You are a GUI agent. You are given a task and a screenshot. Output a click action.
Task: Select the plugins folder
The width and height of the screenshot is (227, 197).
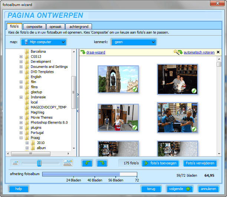pyautogui.click(x=36, y=128)
